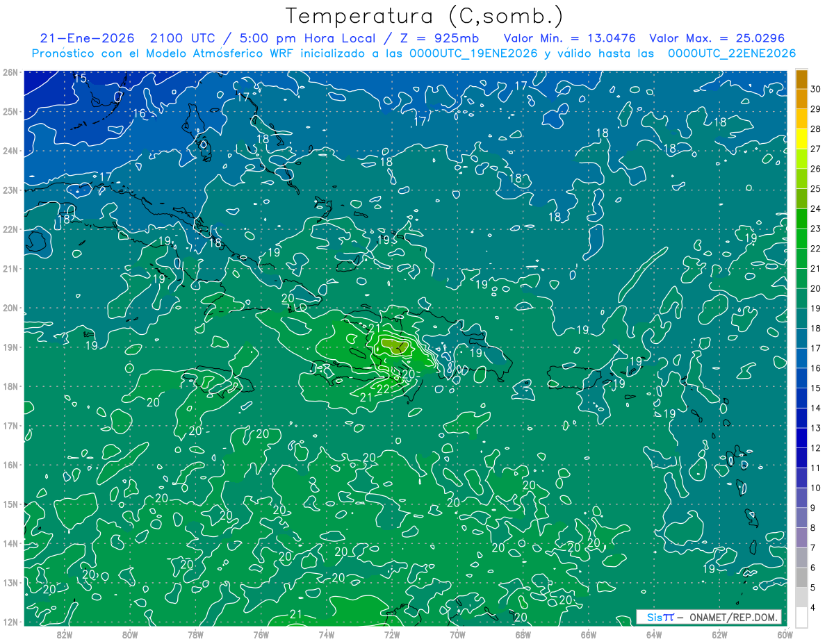Click the 12N latitude axis label
The height and width of the screenshot is (644, 834).
[10, 622]
